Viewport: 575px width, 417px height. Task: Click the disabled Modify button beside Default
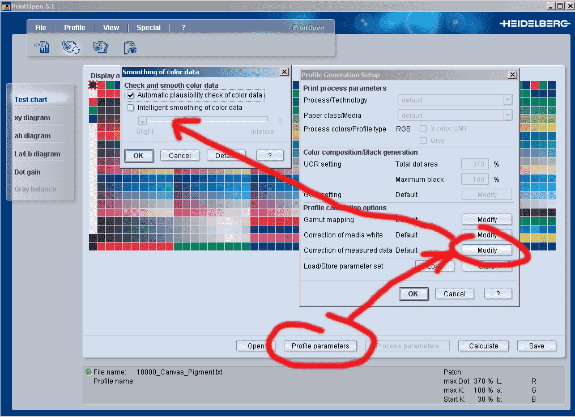[x=487, y=195]
